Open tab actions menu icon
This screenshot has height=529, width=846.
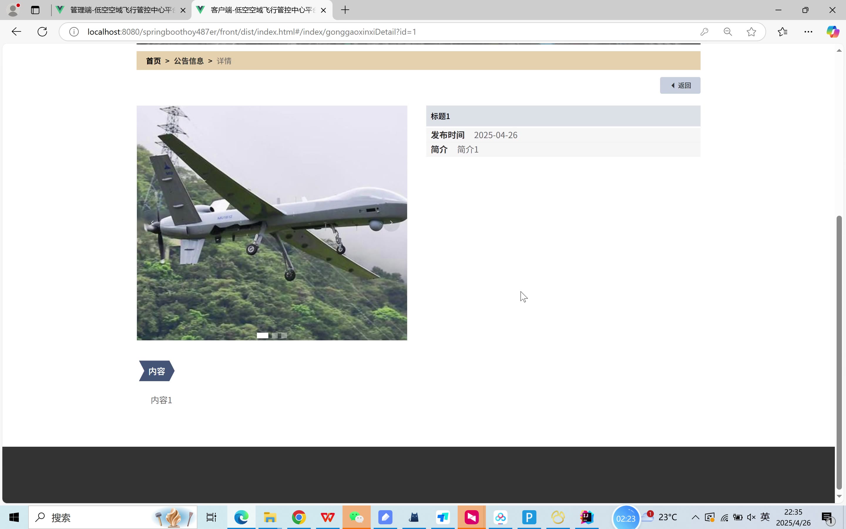[35, 10]
